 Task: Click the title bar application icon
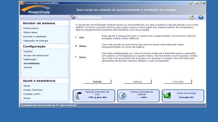click(x=22, y=3)
